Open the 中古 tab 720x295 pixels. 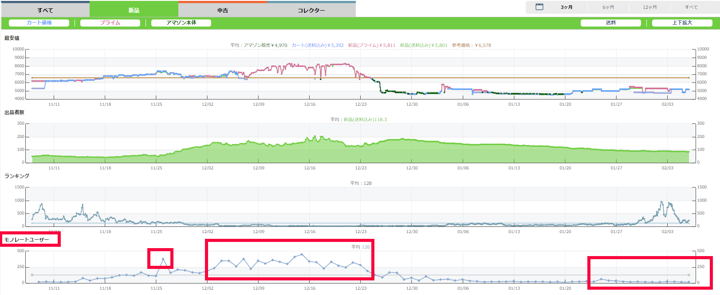point(223,10)
